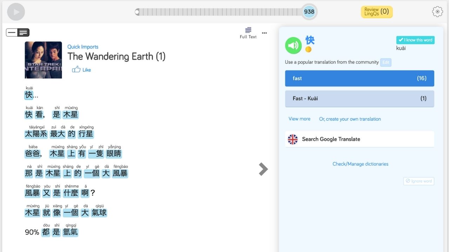Click the Ignore word button
Screen dimensions: 449x252
pos(418,181)
